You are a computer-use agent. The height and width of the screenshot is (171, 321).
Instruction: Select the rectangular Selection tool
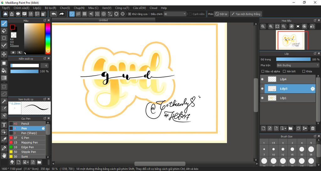point(4,87)
